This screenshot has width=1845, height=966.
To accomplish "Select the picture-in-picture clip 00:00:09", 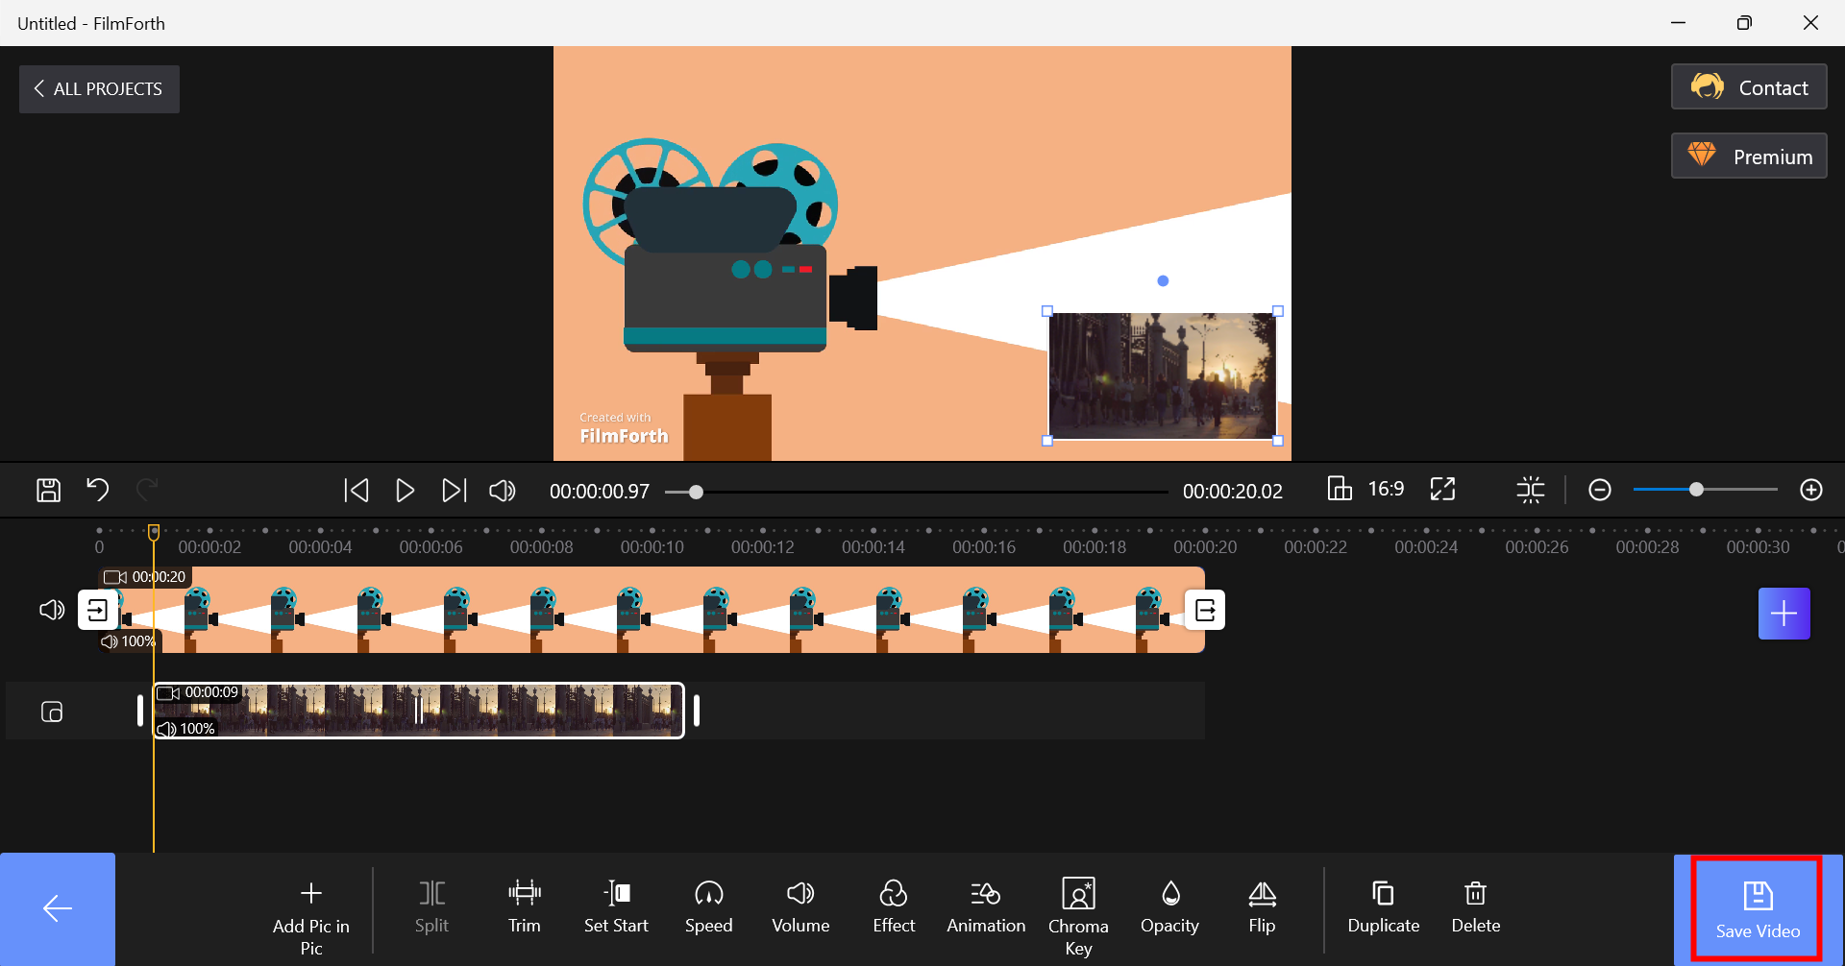I will point(419,711).
